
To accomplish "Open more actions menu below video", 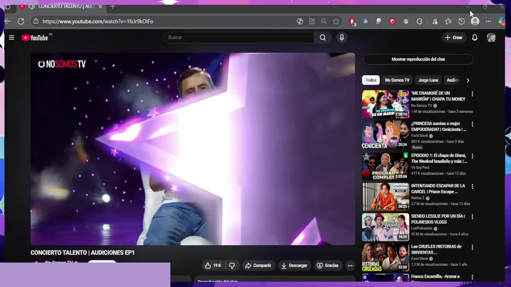I will coord(350,265).
